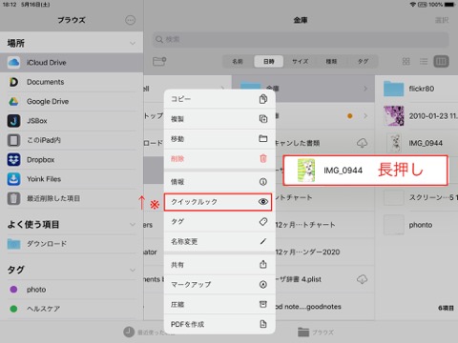
Task: Open the 最近削除した項目 trash icon
Action: [x=13, y=198]
